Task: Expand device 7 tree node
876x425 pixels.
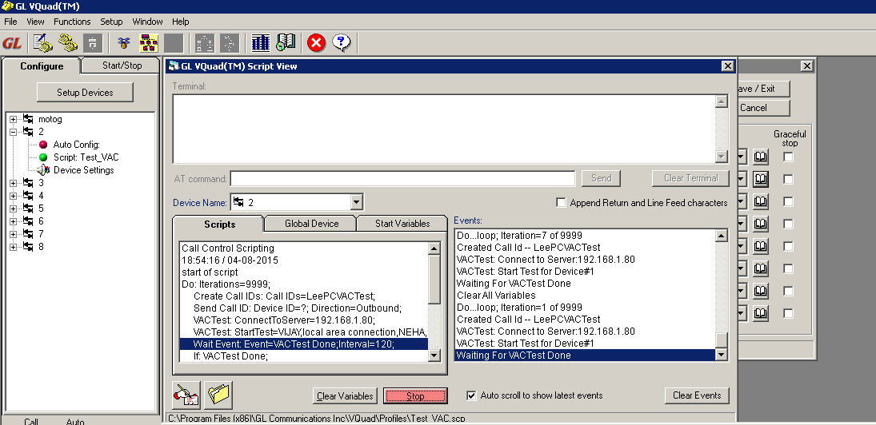Action: coord(14,234)
